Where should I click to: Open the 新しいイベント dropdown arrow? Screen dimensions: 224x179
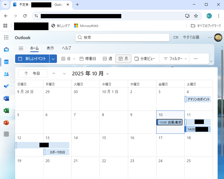(53, 58)
